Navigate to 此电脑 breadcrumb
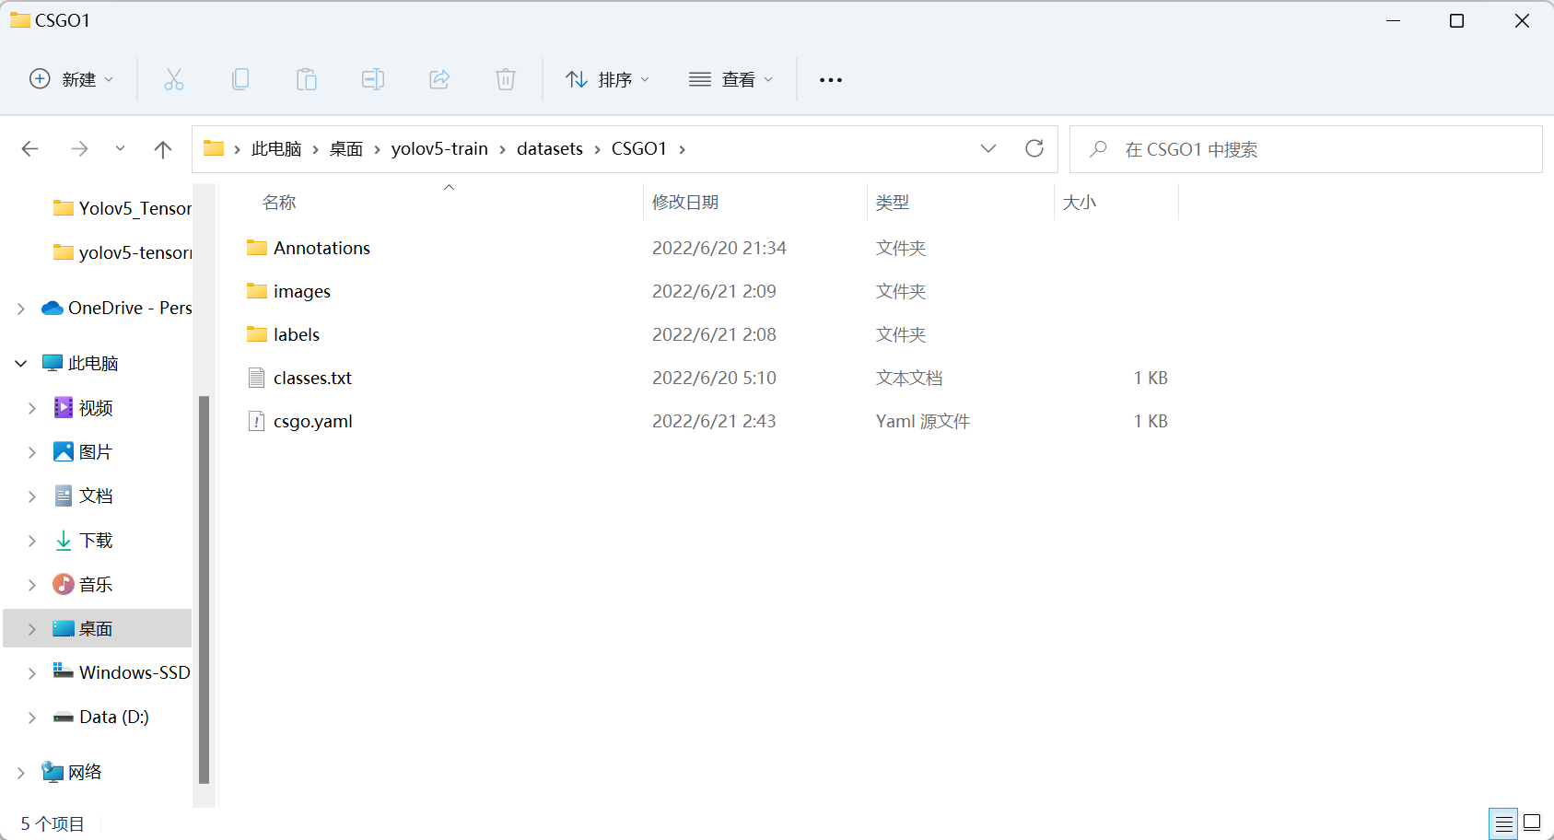 pos(276,149)
